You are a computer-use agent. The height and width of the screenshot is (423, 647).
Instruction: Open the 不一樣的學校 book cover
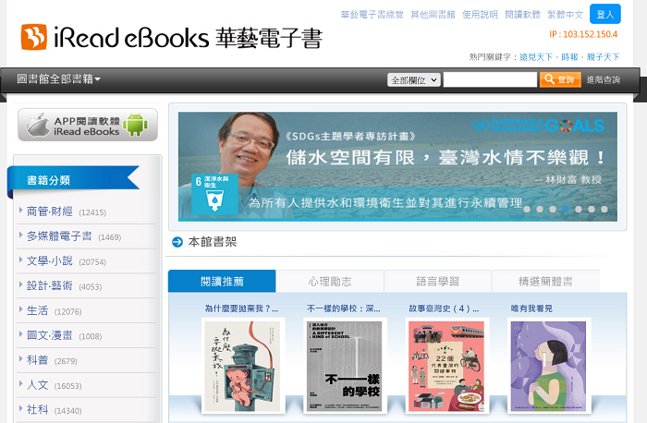[344, 366]
